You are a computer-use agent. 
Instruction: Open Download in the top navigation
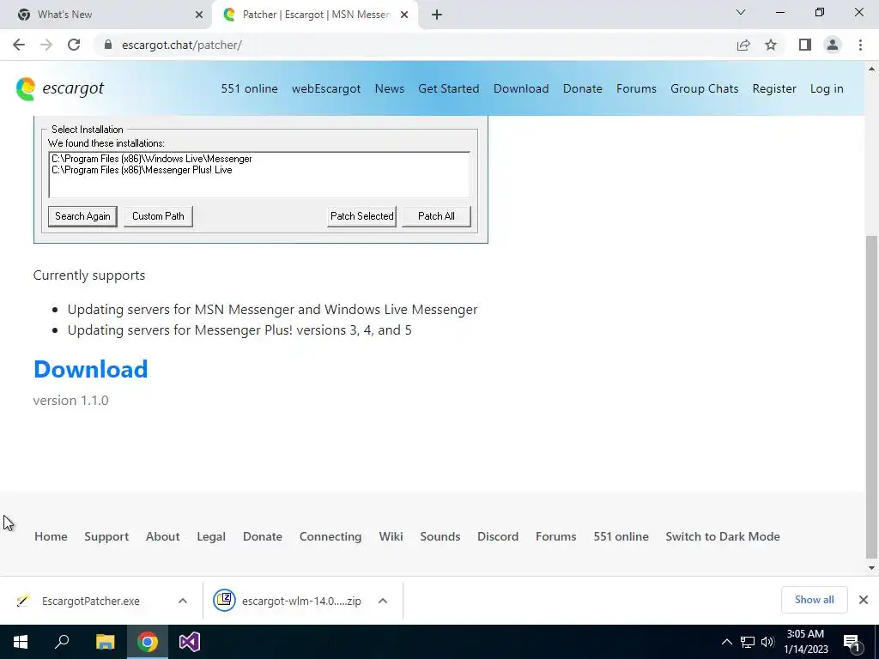coord(521,88)
